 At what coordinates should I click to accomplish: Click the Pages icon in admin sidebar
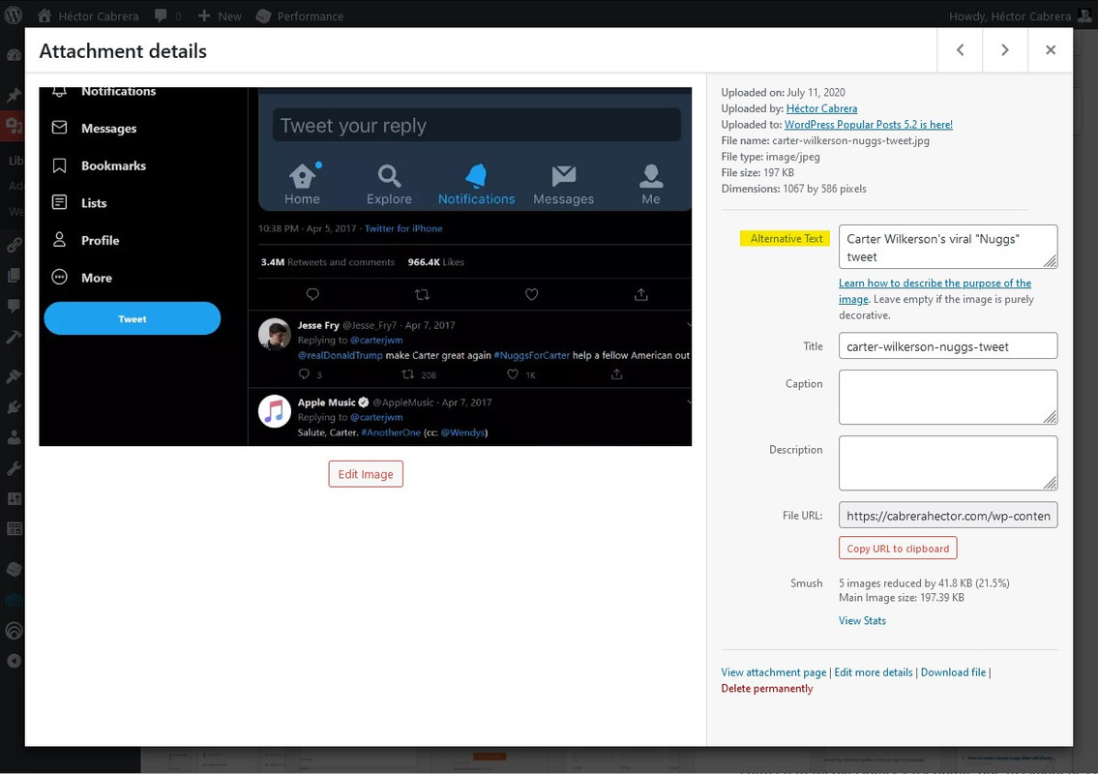14,276
